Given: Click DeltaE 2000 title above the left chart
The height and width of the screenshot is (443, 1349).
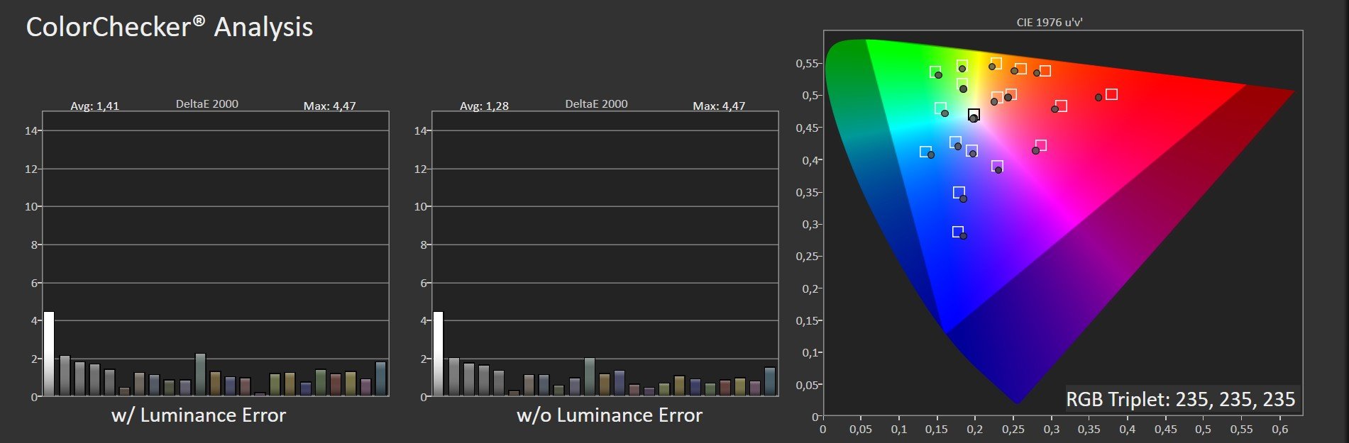Looking at the screenshot, I should click(x=207, y=104).
